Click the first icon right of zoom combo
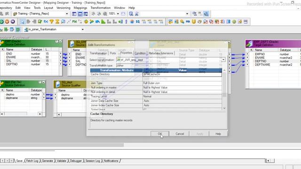Screen dimensions: 301x169 coord(123,14)
